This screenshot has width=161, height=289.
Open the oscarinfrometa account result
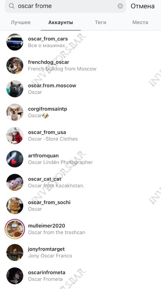pyautogui.click(x=80, y=276)
